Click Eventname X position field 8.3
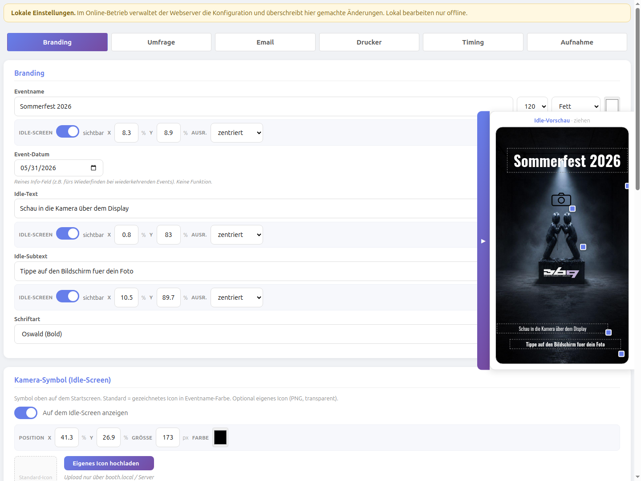This screenshot has height=481, width=641. tap(126, 133)
